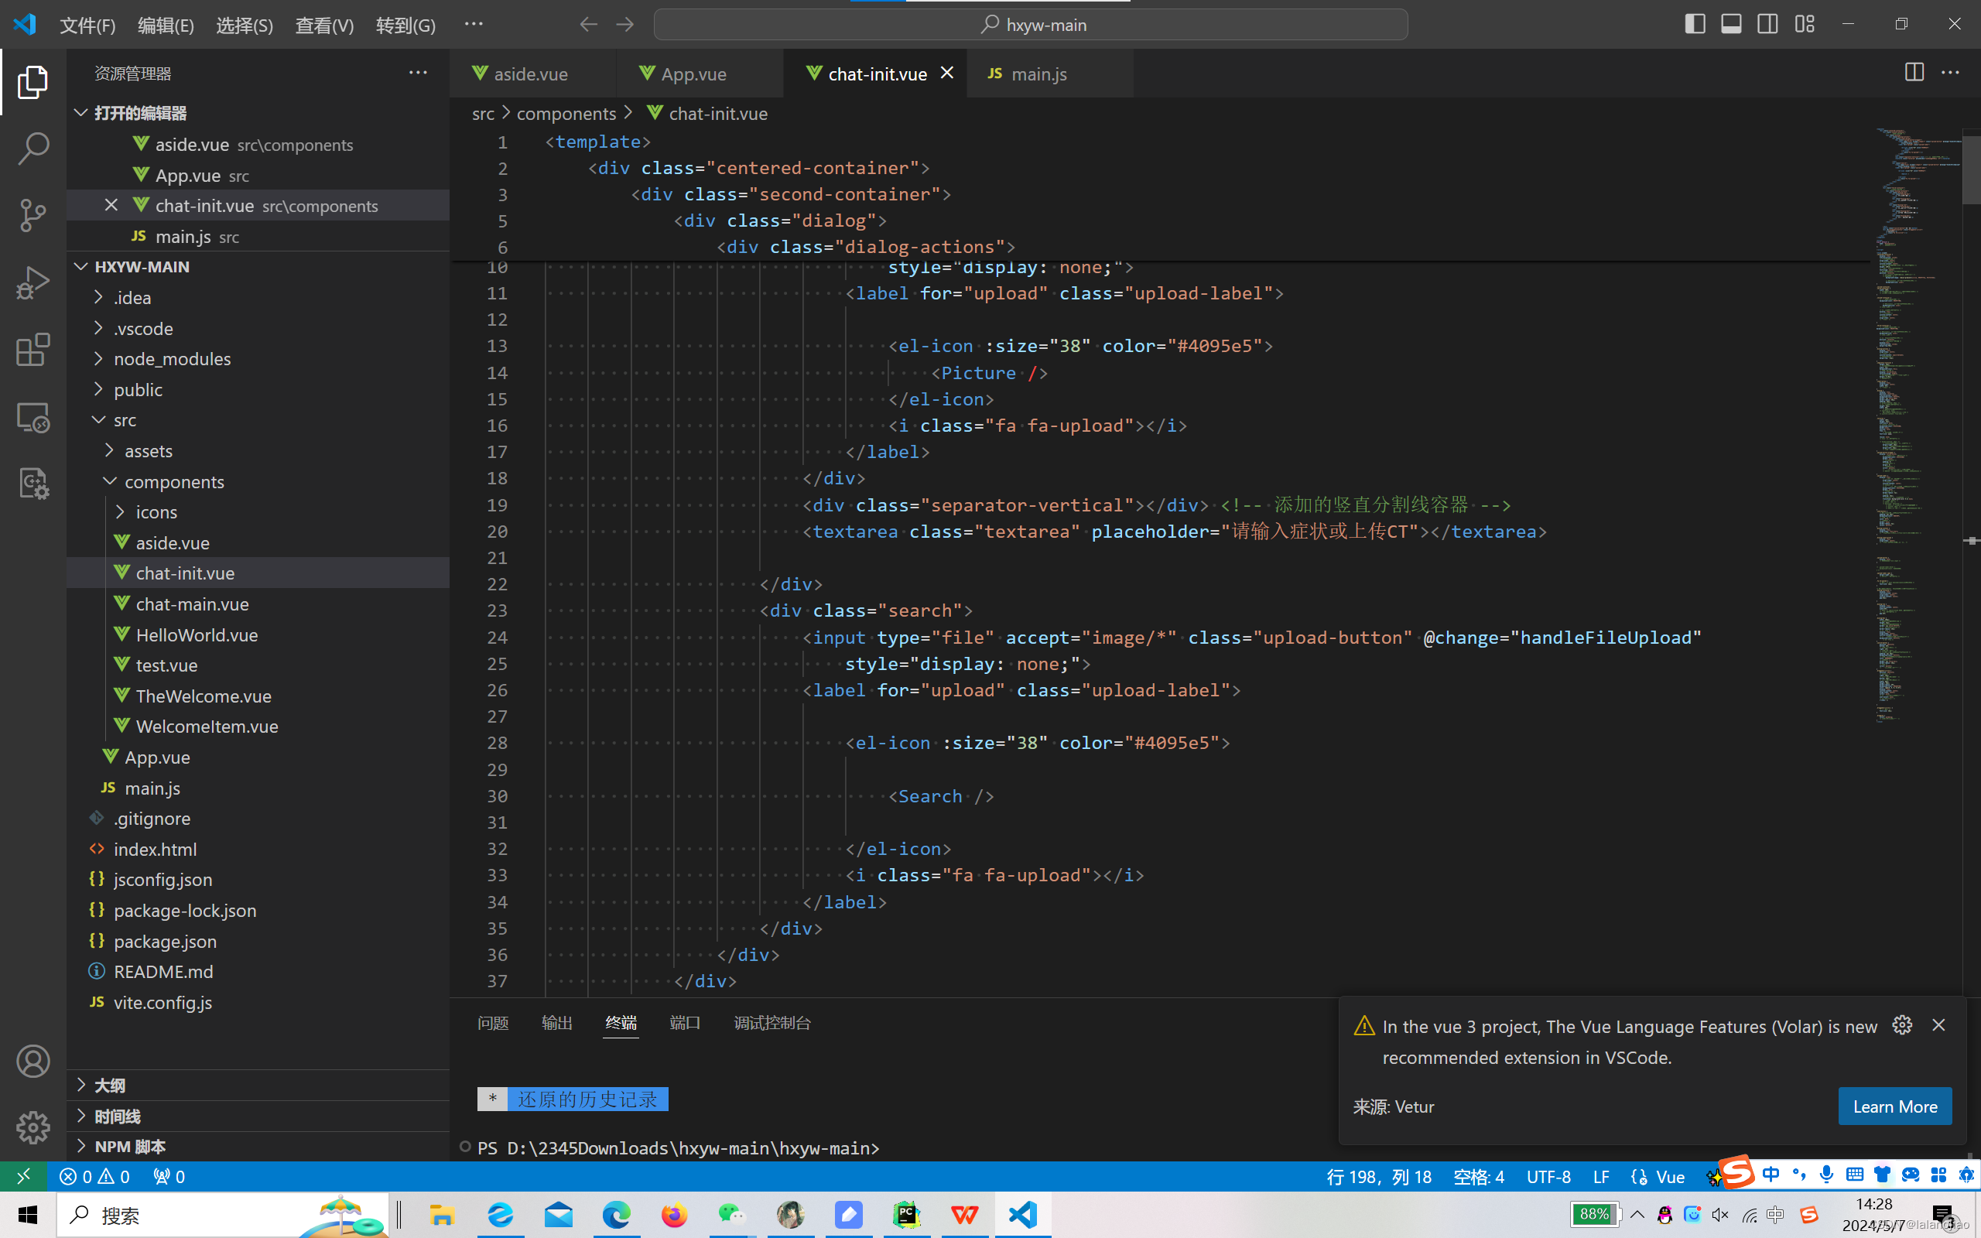This screenshot has height=1238, width=1981.
Task: Toggle the primary side bar layout button
Action: 1695,25
